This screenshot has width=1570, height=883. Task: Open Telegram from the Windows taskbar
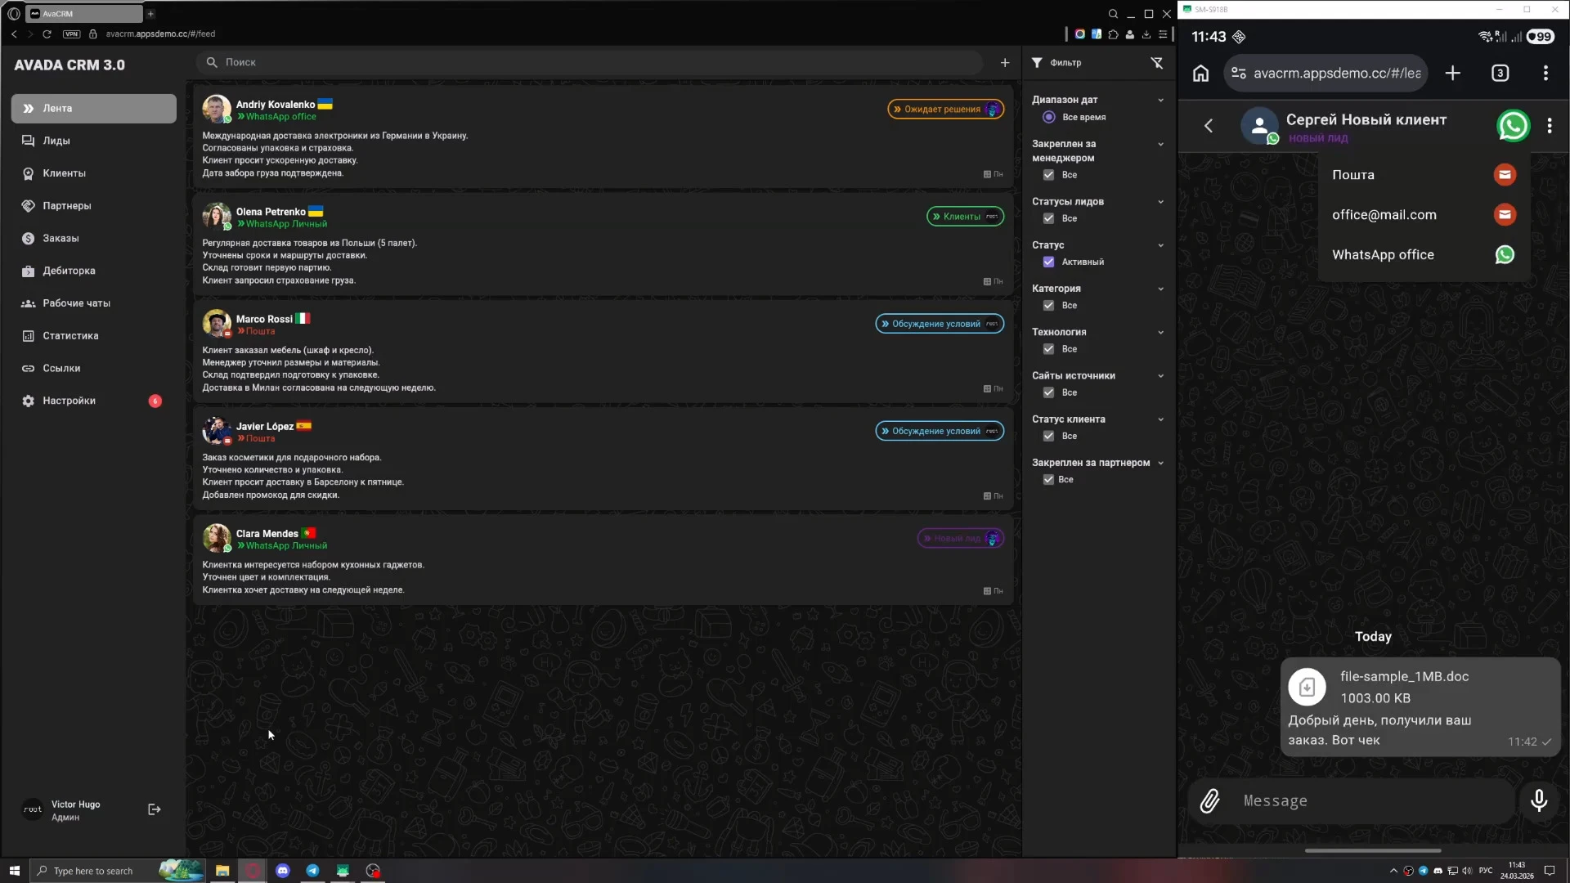tap(312, 871)
